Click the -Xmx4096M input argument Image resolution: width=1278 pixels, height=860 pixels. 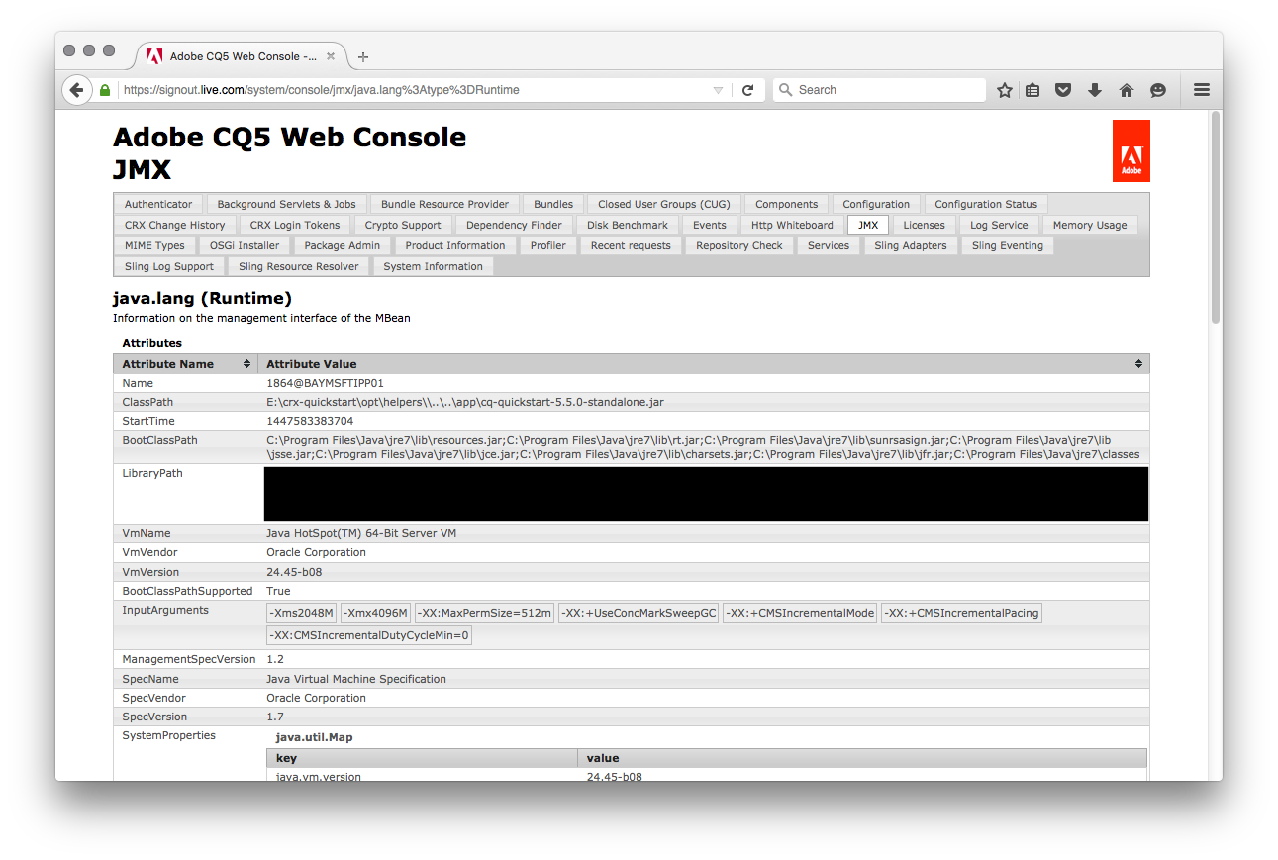click(375, 613)
